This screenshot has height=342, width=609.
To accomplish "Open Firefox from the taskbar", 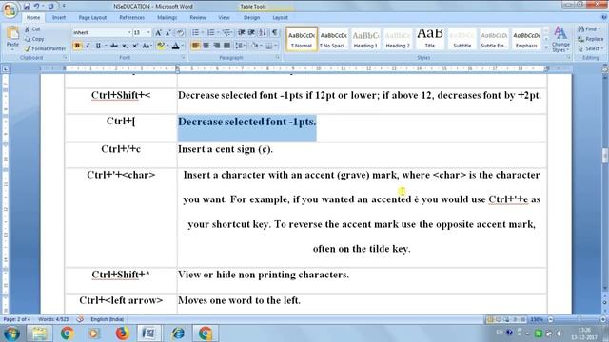I will pyautogui.click(x=123, y=333).
